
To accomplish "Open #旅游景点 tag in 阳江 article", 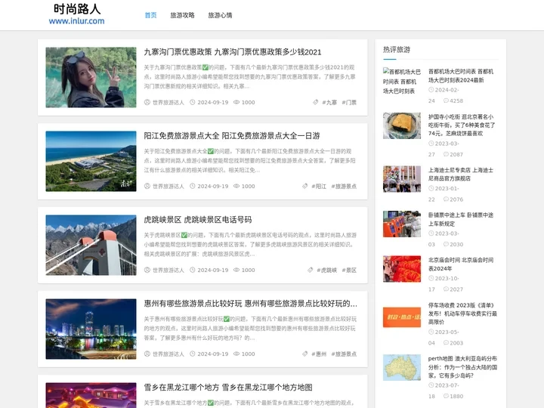I will (344, 187).
